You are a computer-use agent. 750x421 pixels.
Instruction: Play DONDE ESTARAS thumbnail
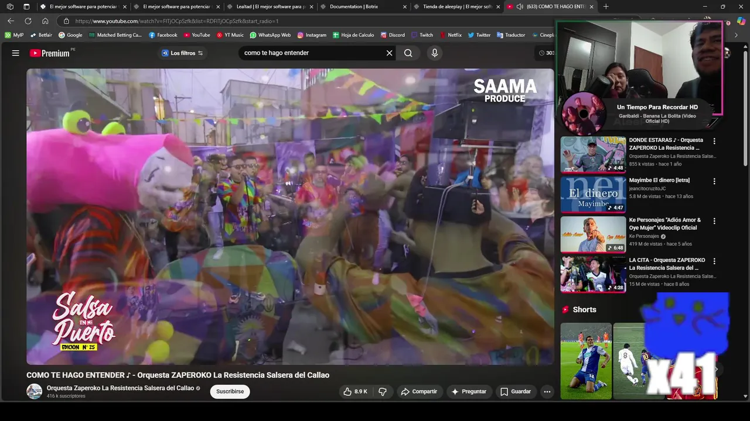point(593,154)
